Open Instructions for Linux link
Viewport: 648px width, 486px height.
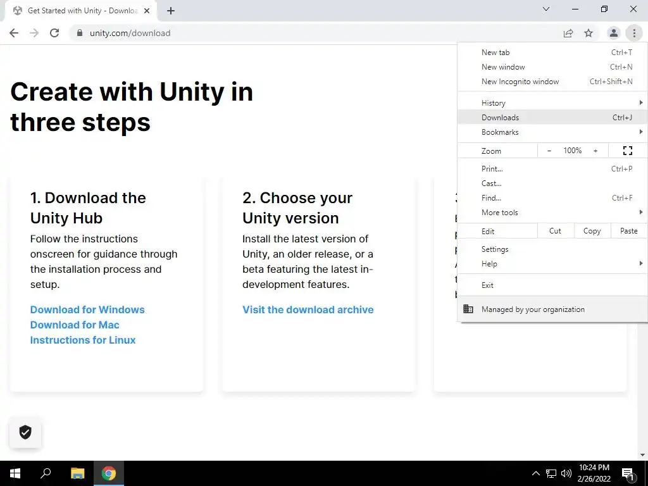click(83, 340)
